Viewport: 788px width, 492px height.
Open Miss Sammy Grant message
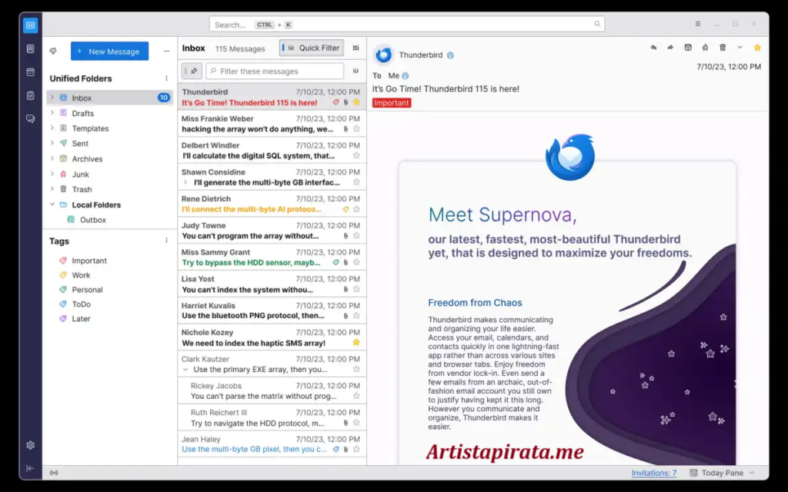(272, 257)
